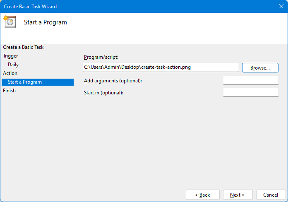288x202 pixels.
Task: Click the Task Wizard clock icon
Action: (x=9, y=22)
